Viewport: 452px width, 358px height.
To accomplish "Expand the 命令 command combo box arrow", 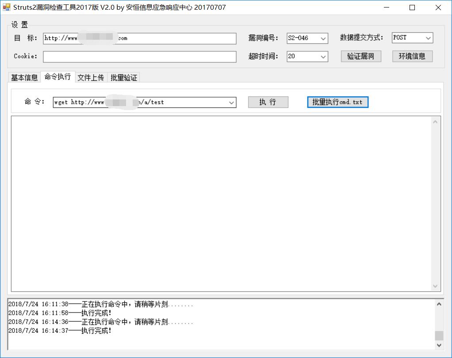I will (x=231, y=103).
